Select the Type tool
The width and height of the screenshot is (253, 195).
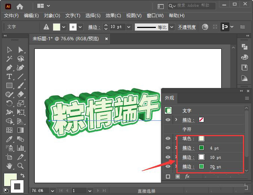pyautogui.click(x=9, y=77)
